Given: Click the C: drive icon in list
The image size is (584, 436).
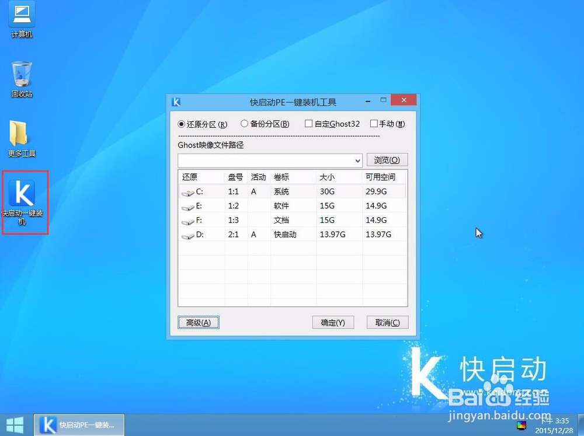Looking at the screenshot, I should [x=188, y=193].
